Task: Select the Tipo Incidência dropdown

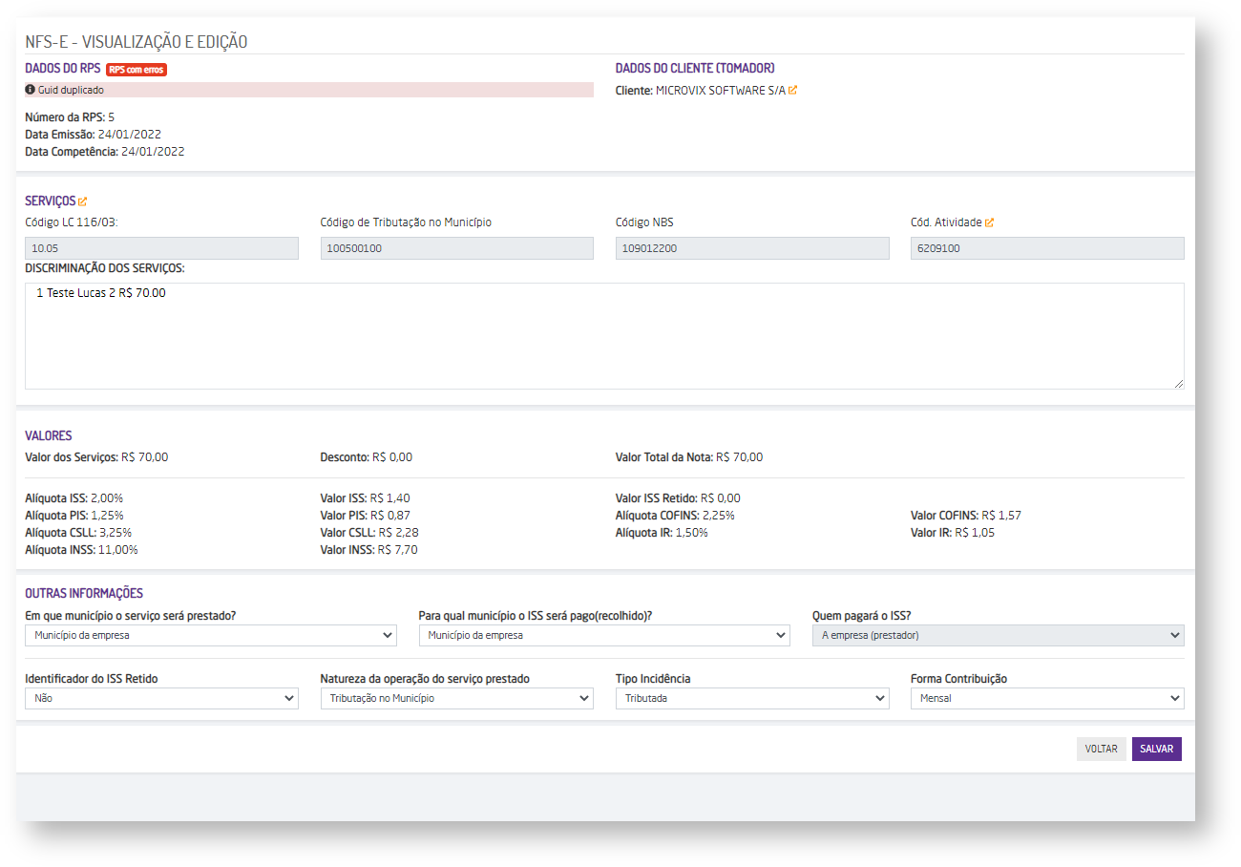Action: coord(752,698)
